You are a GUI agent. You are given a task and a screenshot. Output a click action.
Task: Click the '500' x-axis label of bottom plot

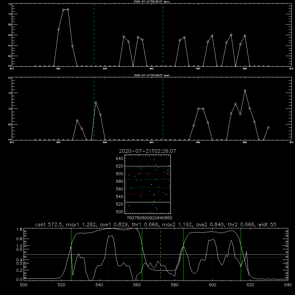coord(24,285)
